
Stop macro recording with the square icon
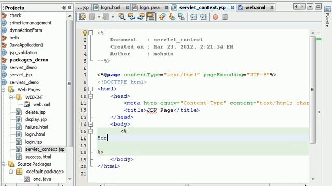[x=225, y=17]
